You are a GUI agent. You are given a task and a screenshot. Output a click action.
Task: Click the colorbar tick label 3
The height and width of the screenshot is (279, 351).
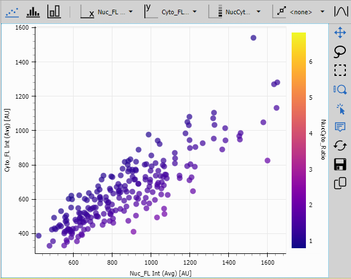[x=310, y=169]
